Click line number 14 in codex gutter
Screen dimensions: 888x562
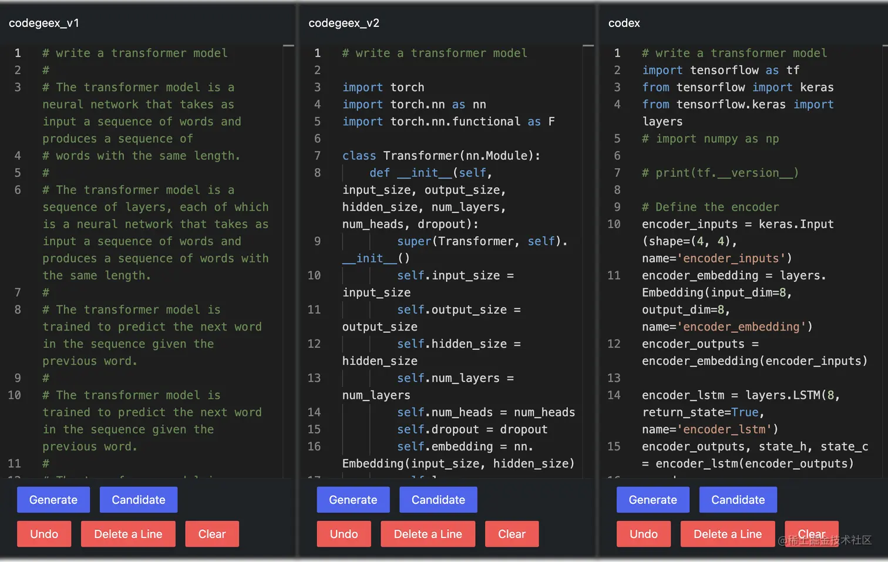614,395
